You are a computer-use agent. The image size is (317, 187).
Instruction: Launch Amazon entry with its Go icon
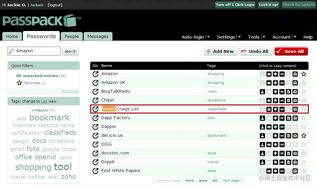coord(95,74)
